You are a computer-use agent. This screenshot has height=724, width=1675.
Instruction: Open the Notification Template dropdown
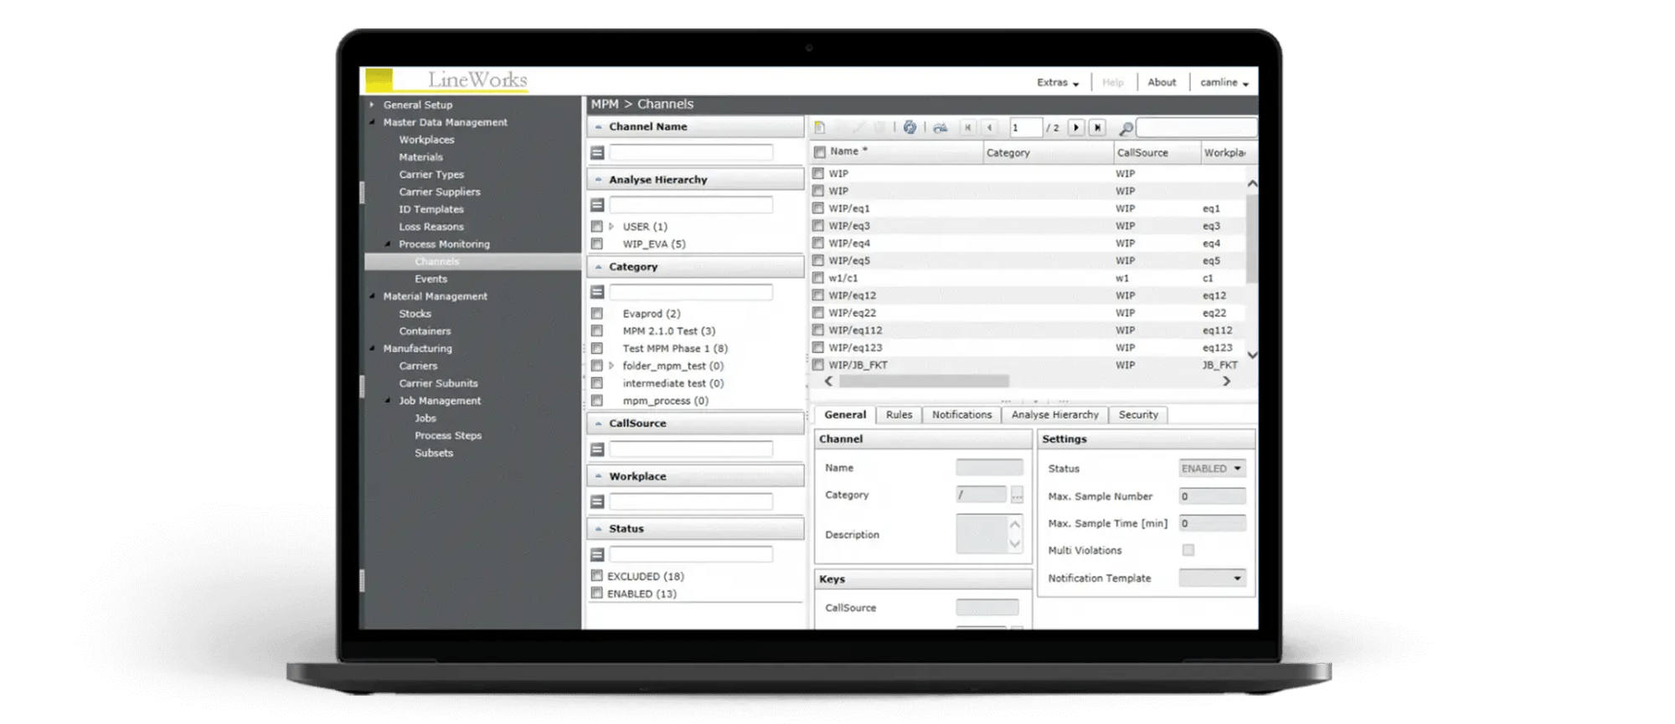1213,578
